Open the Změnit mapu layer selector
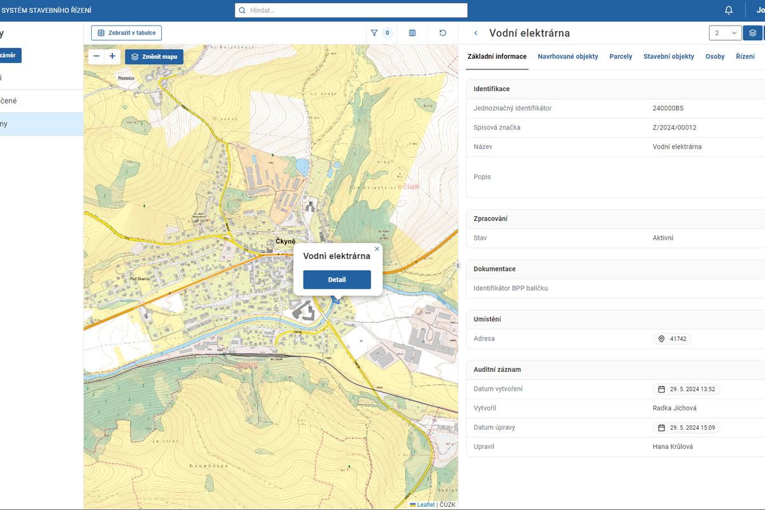Image resolution: width=765 pixels, height=510 pixels. (154, 57)
